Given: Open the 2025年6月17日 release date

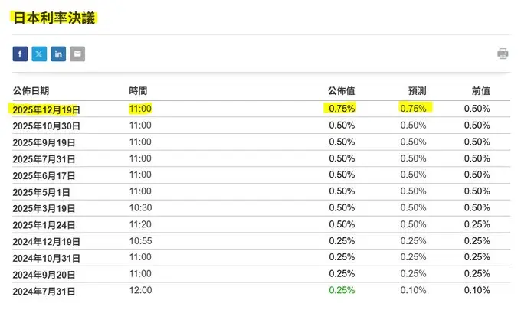Looking at the screenshot, I should tap(44, 175).
